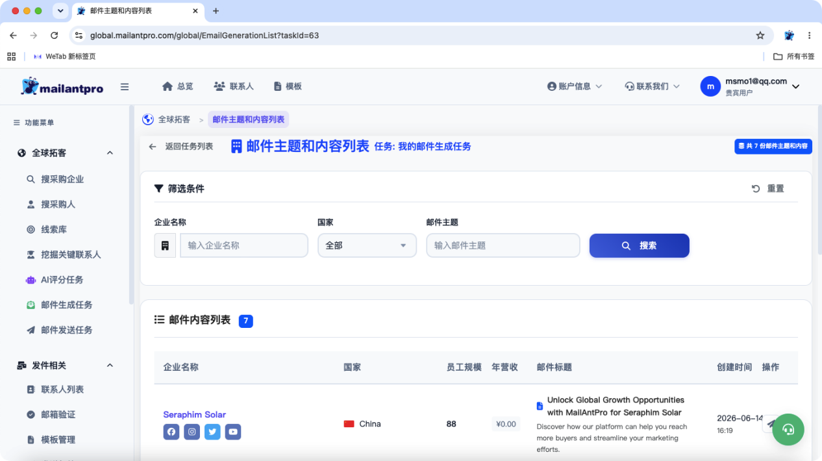The image size is (822, 461).
Task: Click the 88 employee count cell
Action: tap(451, 424)
